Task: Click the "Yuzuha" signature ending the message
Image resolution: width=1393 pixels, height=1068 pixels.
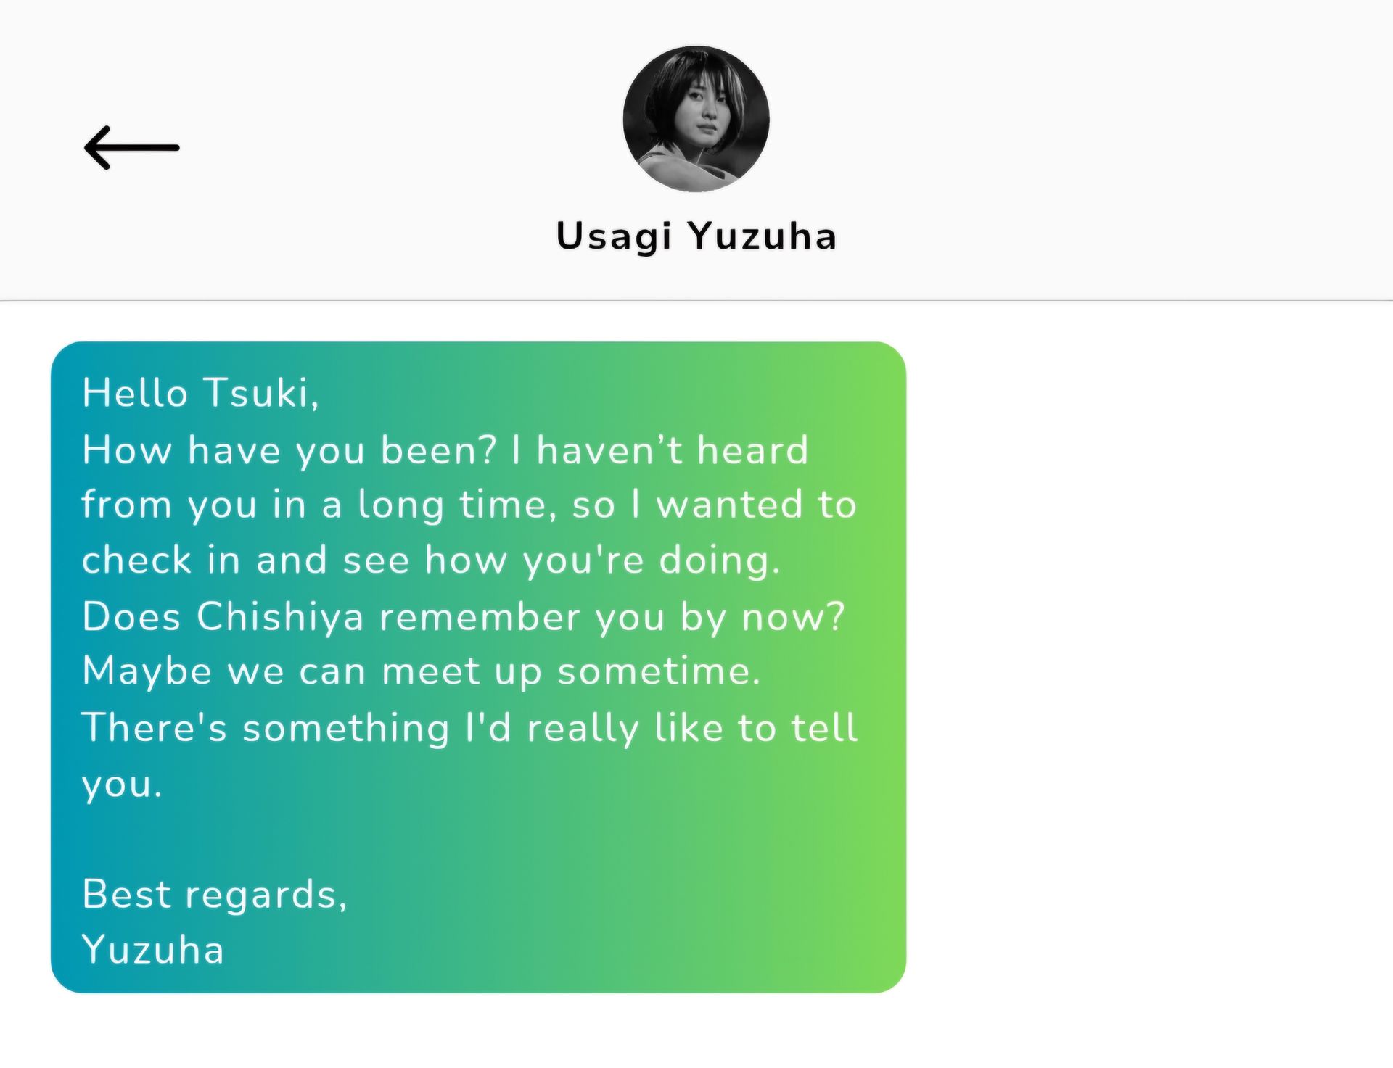Action: click(x=153, y=950)
